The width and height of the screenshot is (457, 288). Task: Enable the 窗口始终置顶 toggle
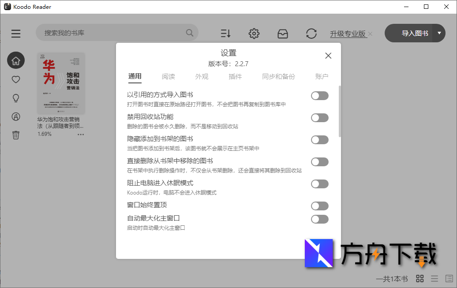click(x=319, y=206)
